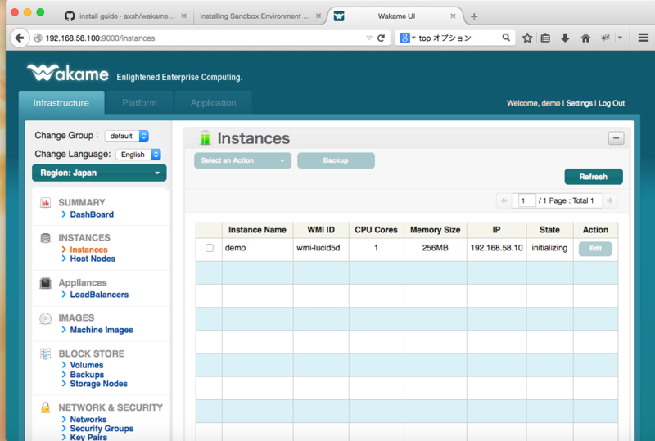Click the Google search engine icon
655x441 pixels.
(x=404, y=38)
